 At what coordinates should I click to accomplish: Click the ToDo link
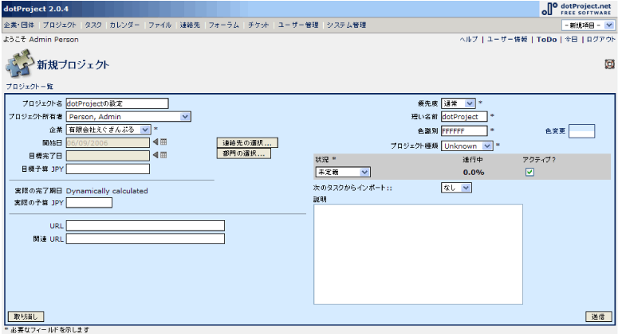point(546,39)
